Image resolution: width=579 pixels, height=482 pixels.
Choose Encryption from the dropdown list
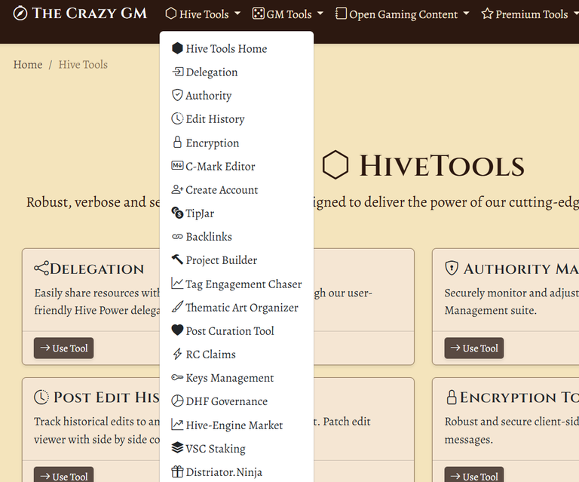click(237, 143)
